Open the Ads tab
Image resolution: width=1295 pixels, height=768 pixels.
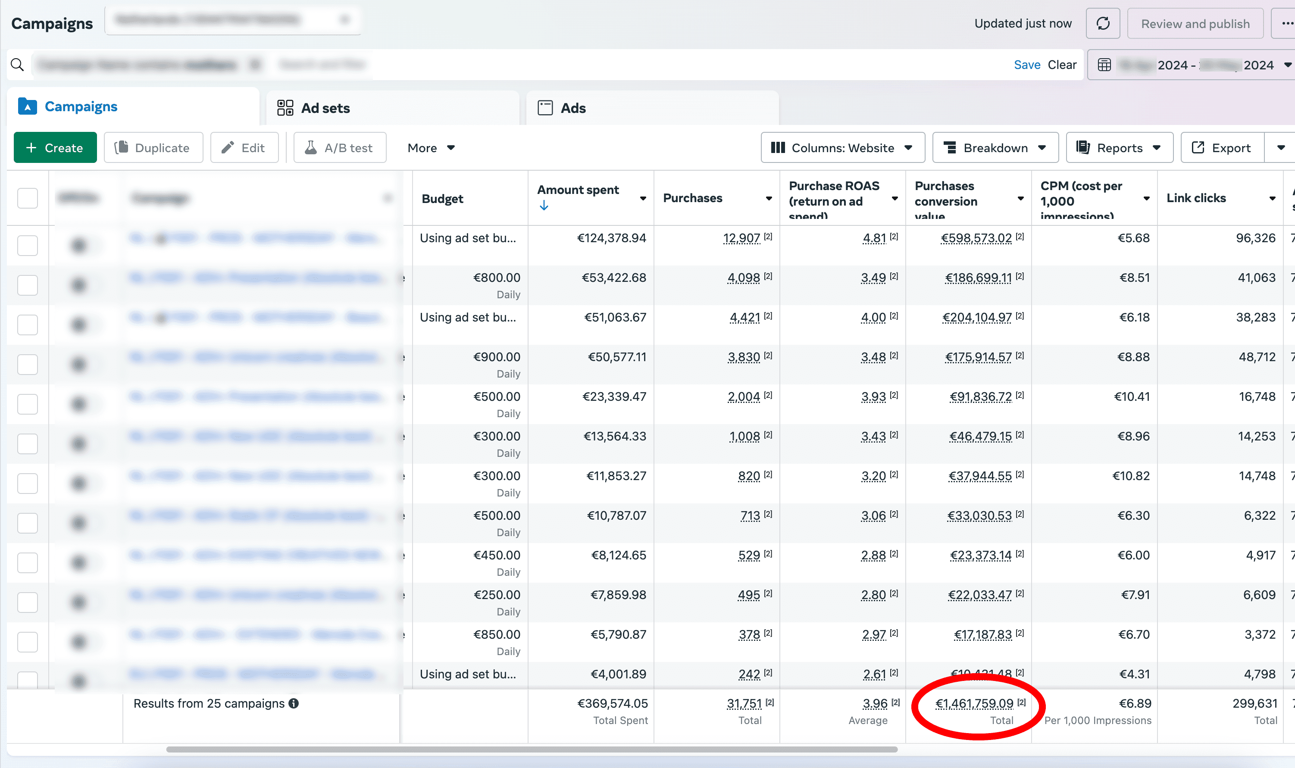click(x=652, y=108)
